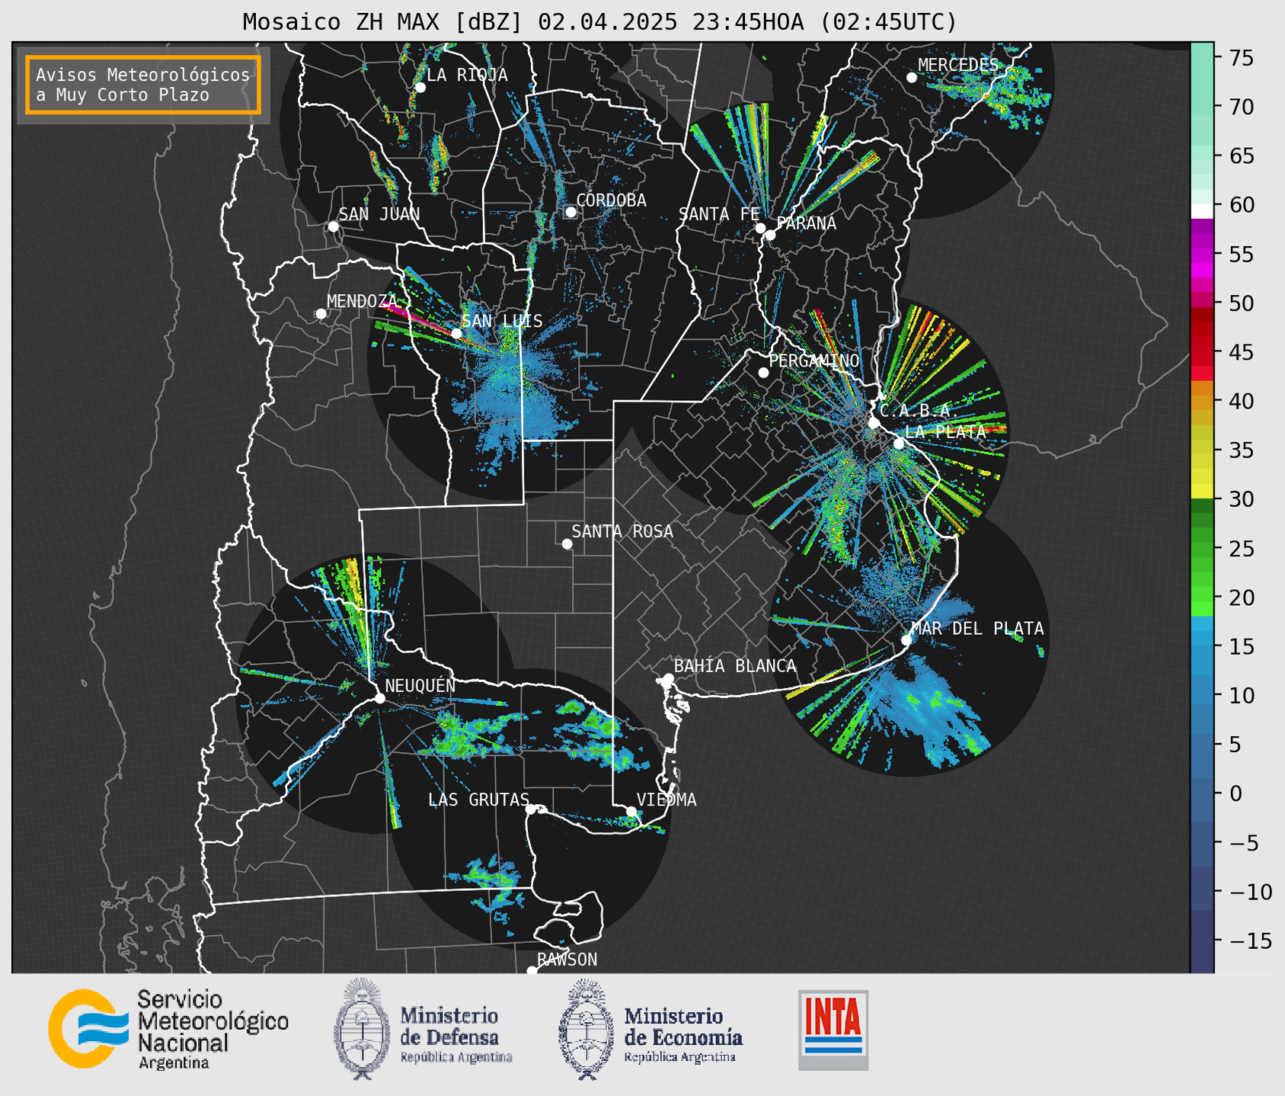
Task: Click the 0 value on the colorbar scale
Action: point(1235,793)
